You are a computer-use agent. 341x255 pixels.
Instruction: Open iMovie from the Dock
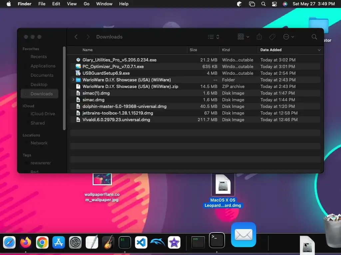coord(174,242)
